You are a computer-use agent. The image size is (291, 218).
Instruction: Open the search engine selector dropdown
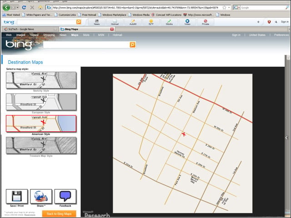pyautogui.click(x=239, y=8)
